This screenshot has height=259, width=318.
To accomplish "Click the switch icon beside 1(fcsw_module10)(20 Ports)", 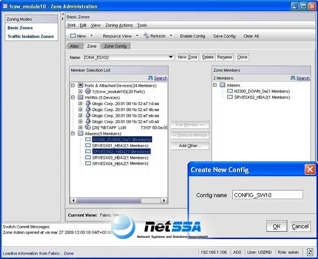I will pyautogui.click(x=88, y=91).
